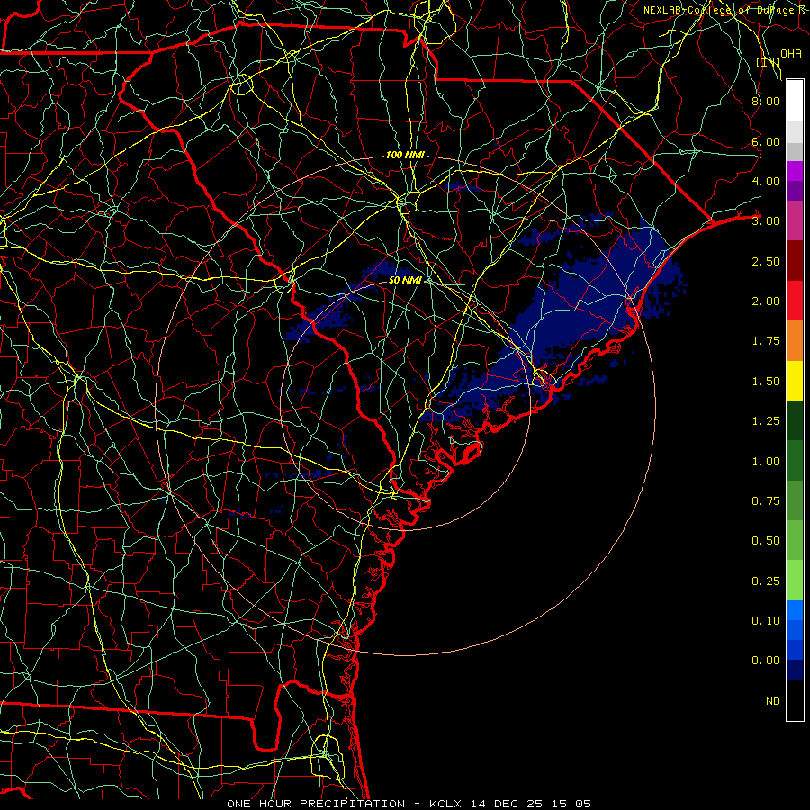Click the 1.00 legend value
Viewport: 810px width, 810px height.
click(x=766, y=462)
